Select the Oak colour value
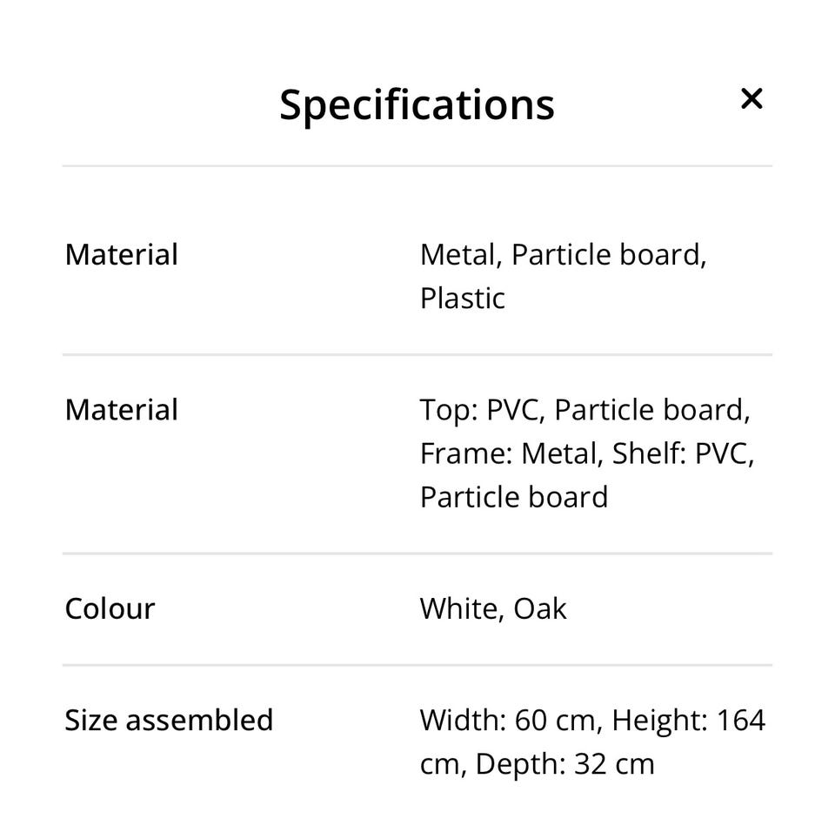Viewport: 835px width, 819px height. click(540, 608)
